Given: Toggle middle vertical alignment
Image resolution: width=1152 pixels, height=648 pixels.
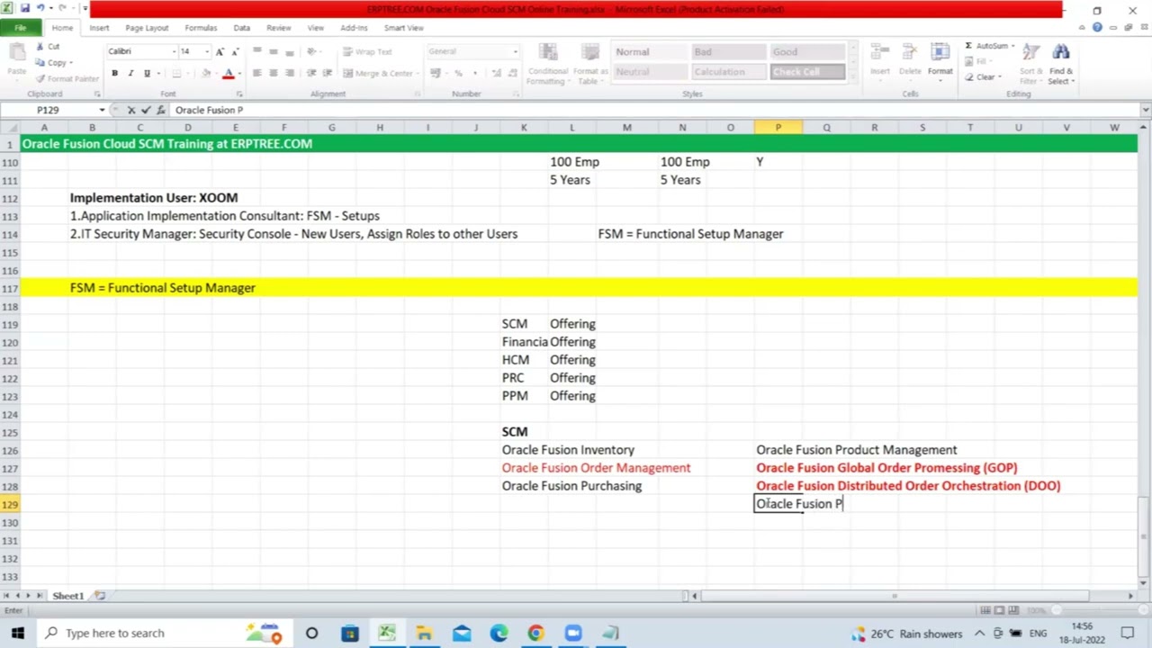Looking at the screenshot, I should pos(273,51).
